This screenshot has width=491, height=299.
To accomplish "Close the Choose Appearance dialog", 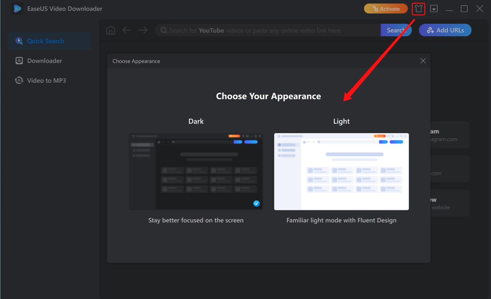I will click(x=423, y=61).
